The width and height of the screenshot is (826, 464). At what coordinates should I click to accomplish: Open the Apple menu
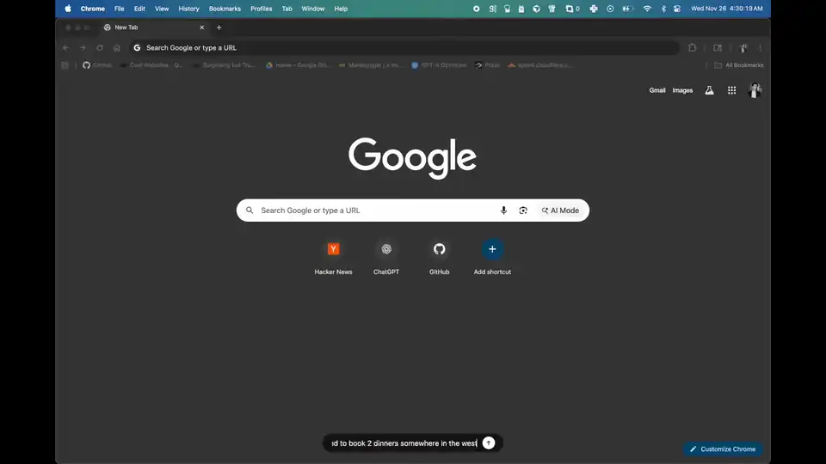[x=68, y=9]
